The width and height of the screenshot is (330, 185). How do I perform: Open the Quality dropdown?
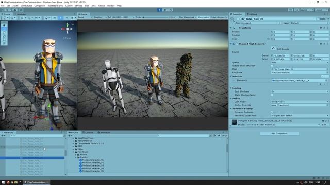300,62
